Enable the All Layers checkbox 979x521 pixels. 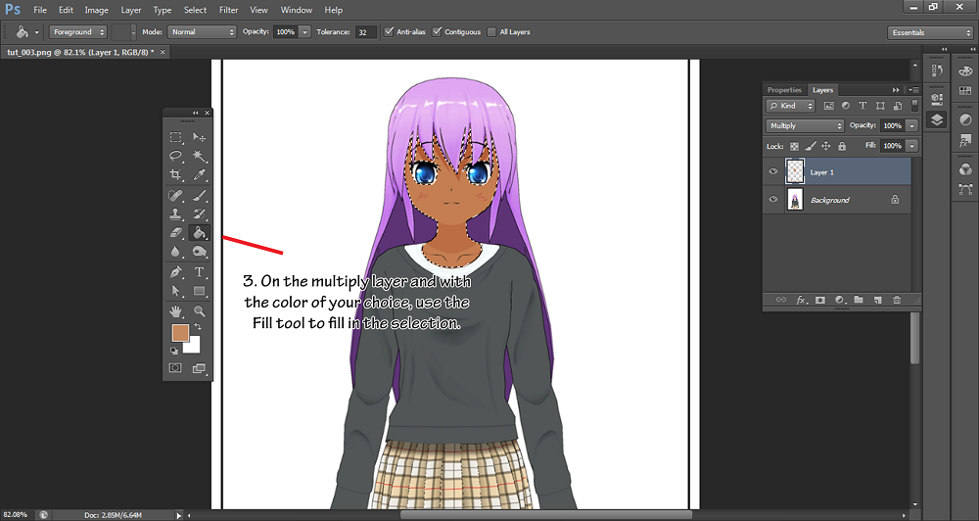[x=491, y=32]
